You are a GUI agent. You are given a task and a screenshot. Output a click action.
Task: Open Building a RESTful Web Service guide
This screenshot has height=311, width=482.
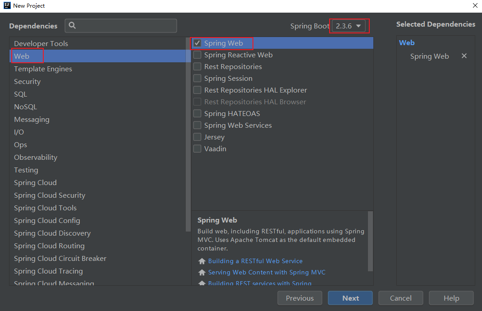pos(255,261)
